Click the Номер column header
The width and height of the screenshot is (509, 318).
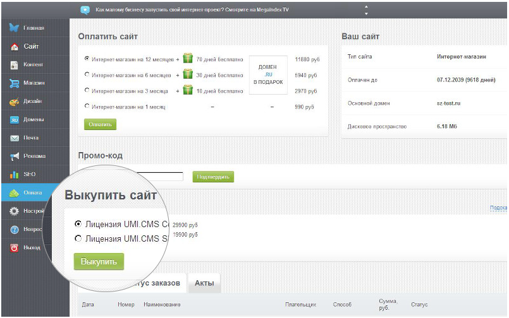(x=126, y=304)
